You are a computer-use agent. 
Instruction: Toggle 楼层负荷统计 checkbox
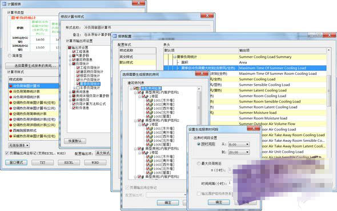pos(78,75)
